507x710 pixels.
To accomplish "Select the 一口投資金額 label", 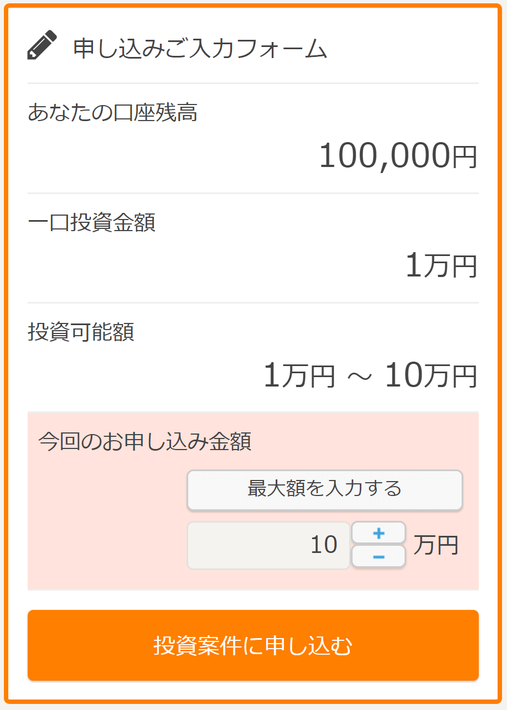I will click(x=92, y=223).
